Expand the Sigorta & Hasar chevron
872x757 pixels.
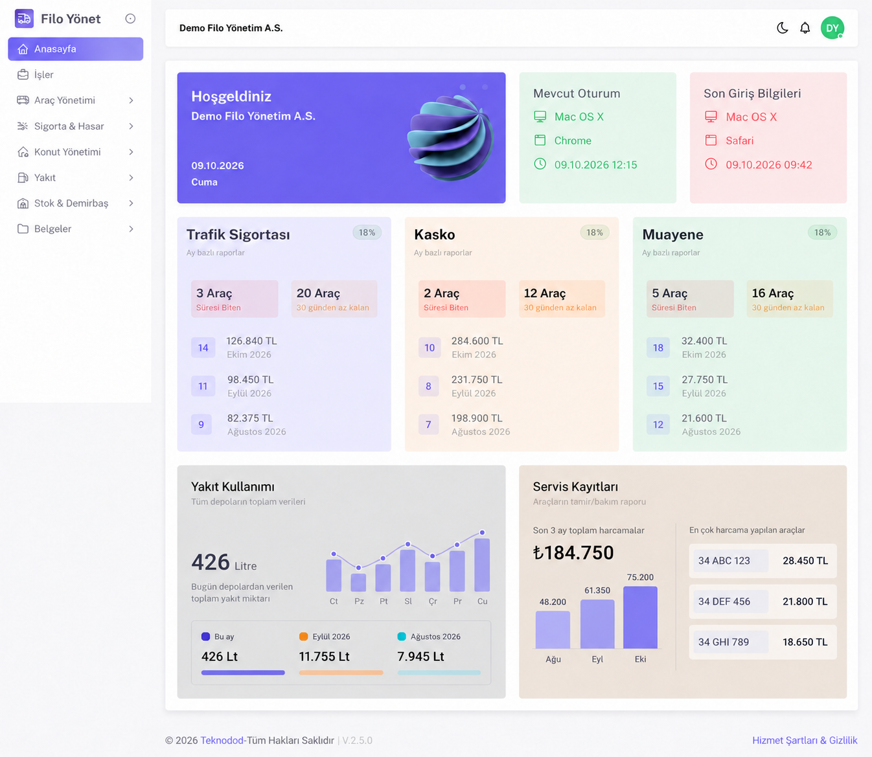point(131,126)
